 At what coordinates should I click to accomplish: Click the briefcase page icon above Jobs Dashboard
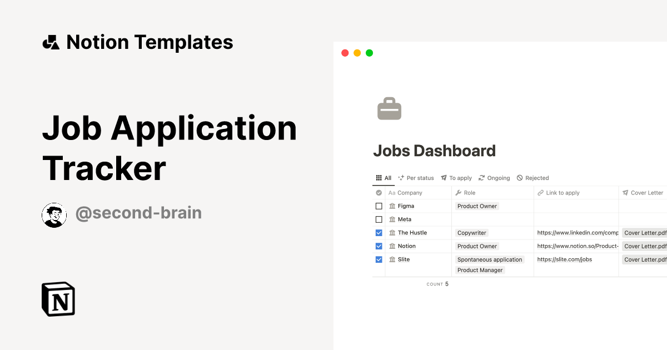click(x=389, y=109)
